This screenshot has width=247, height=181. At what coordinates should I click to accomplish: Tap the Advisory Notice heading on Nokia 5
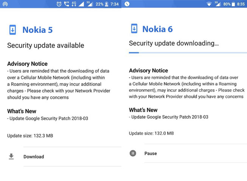pos(27,64)
